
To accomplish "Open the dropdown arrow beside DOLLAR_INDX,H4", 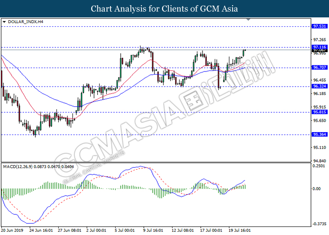I will tap(4, 22).
